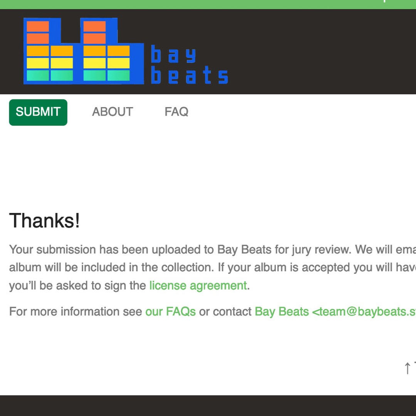416x416 pixels.
Task: Open the SUBMIT tab
Action: pyautogui.click(x=38, y=112)
